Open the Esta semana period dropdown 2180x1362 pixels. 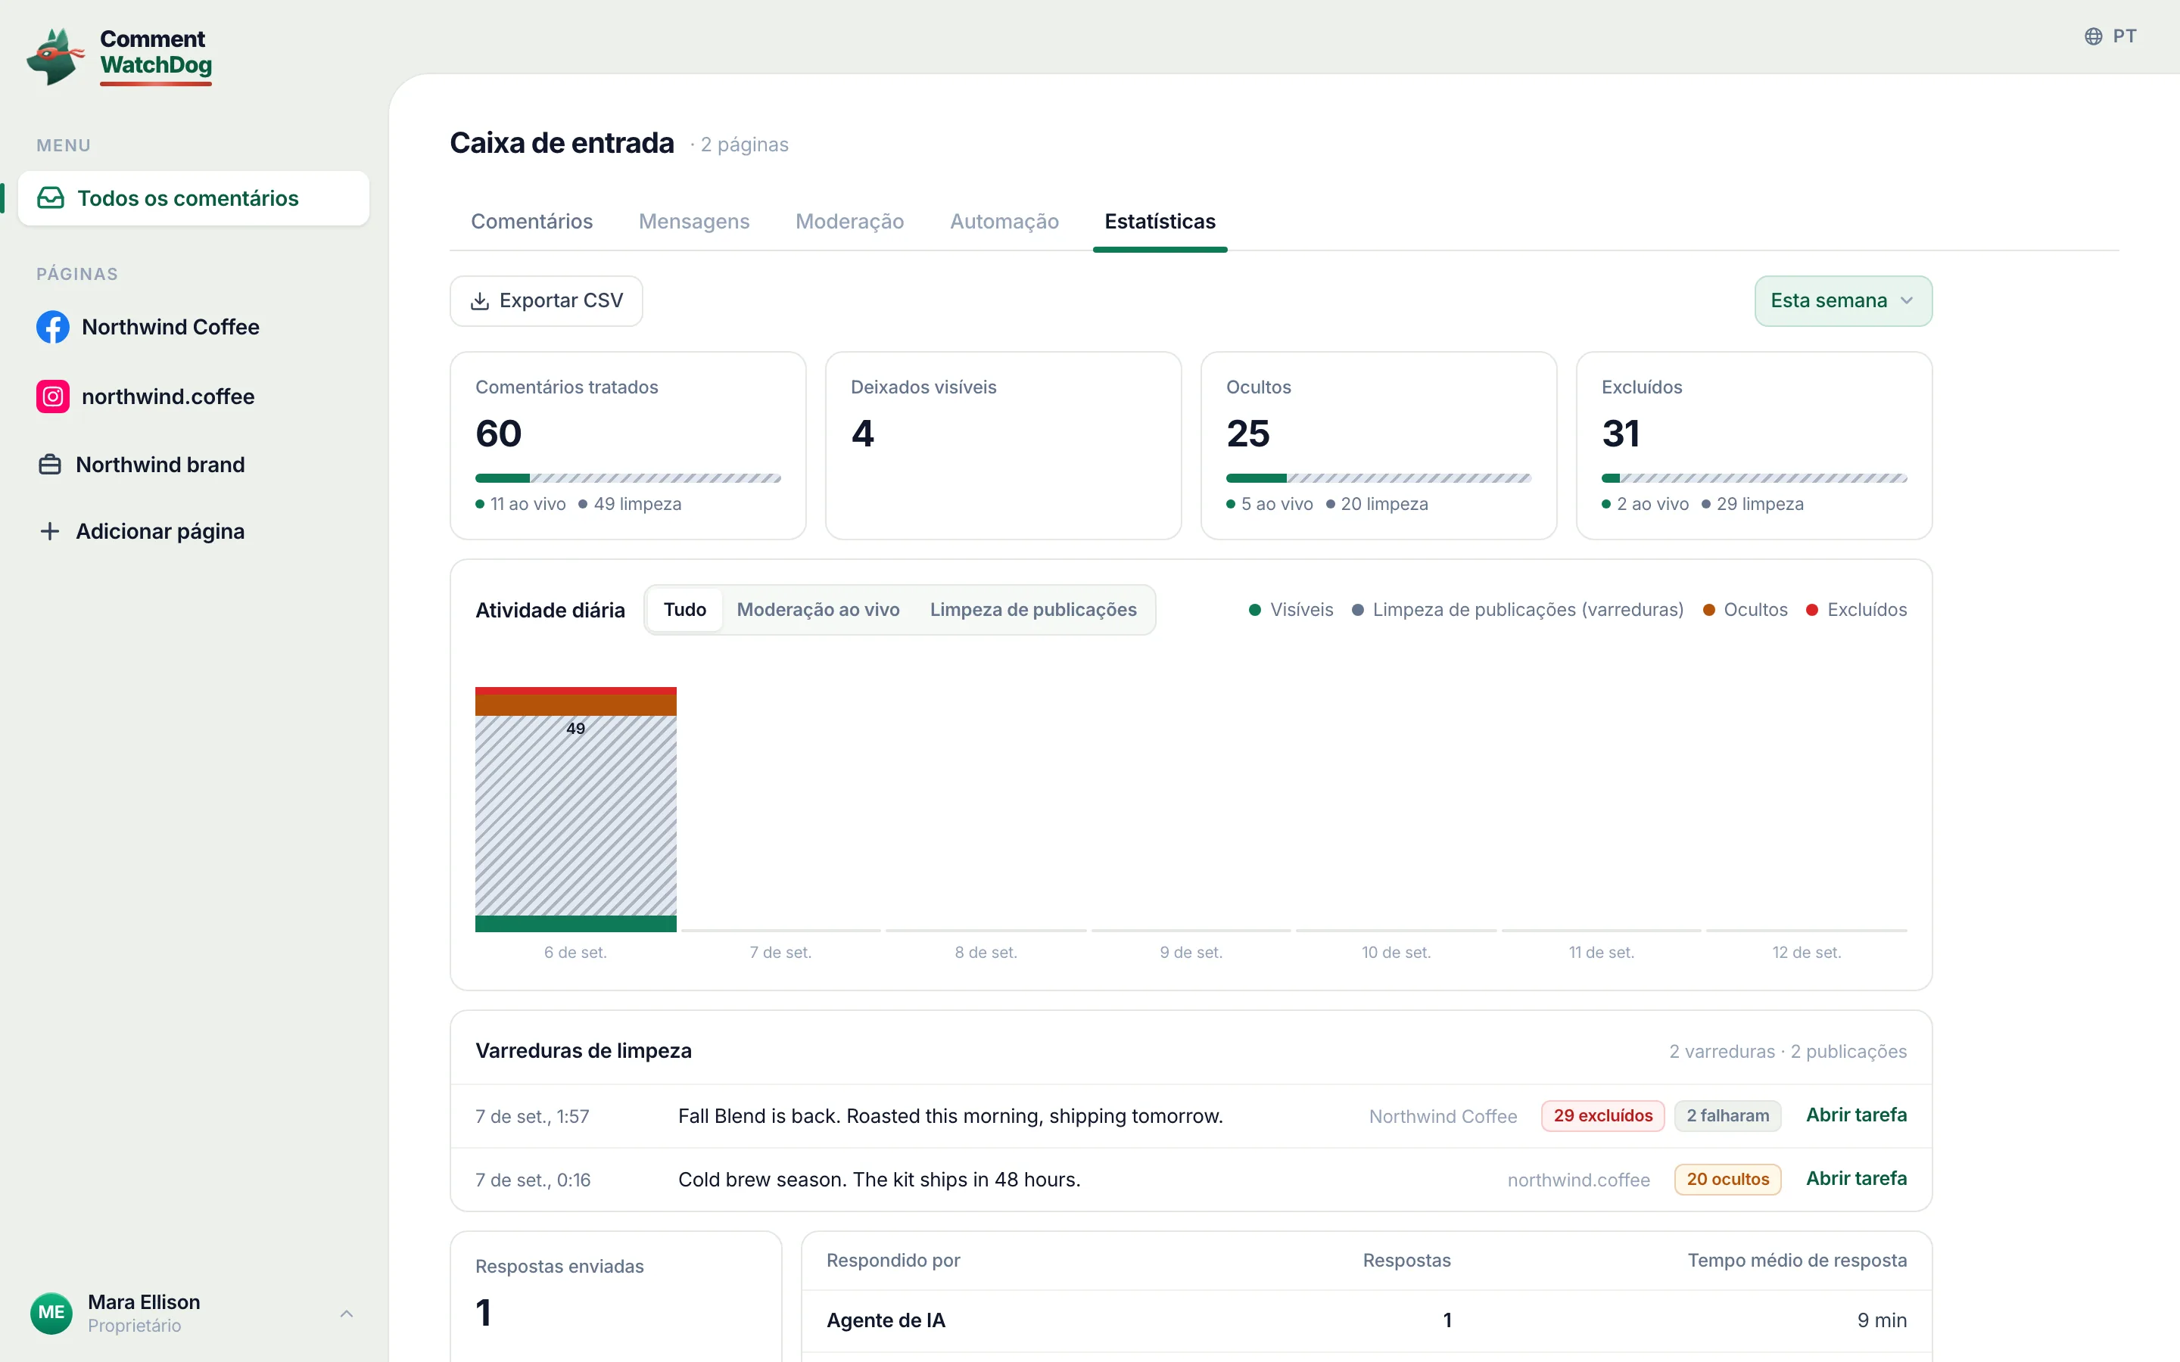point(1843,301)
